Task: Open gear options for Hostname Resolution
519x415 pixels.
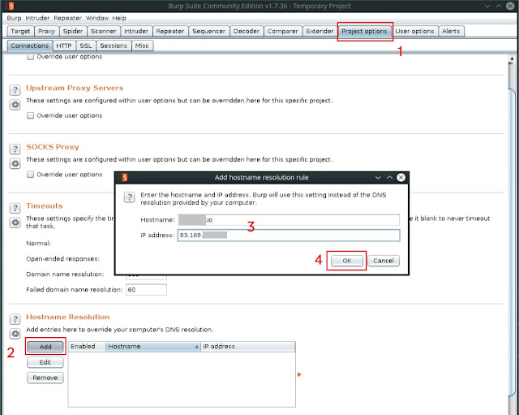Action: (x=15, y=334)
